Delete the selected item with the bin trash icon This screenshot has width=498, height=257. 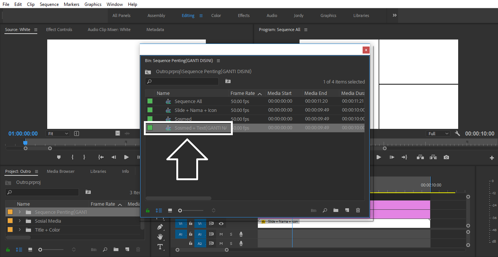click(358, 210)
